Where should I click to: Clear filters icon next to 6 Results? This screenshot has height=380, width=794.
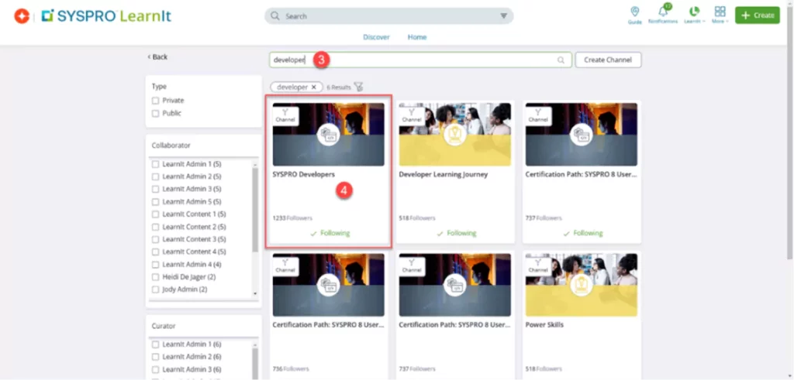(x=358, y=87)
